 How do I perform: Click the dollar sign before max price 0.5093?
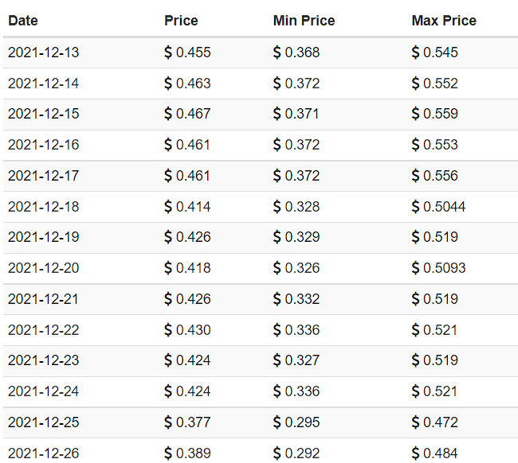(x=415, y=268)
